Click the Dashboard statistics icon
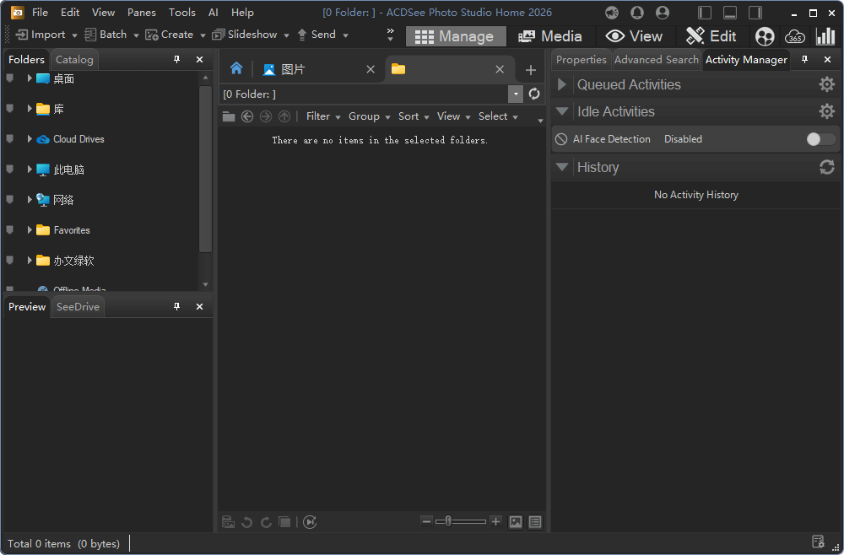 tap(825, 36)
